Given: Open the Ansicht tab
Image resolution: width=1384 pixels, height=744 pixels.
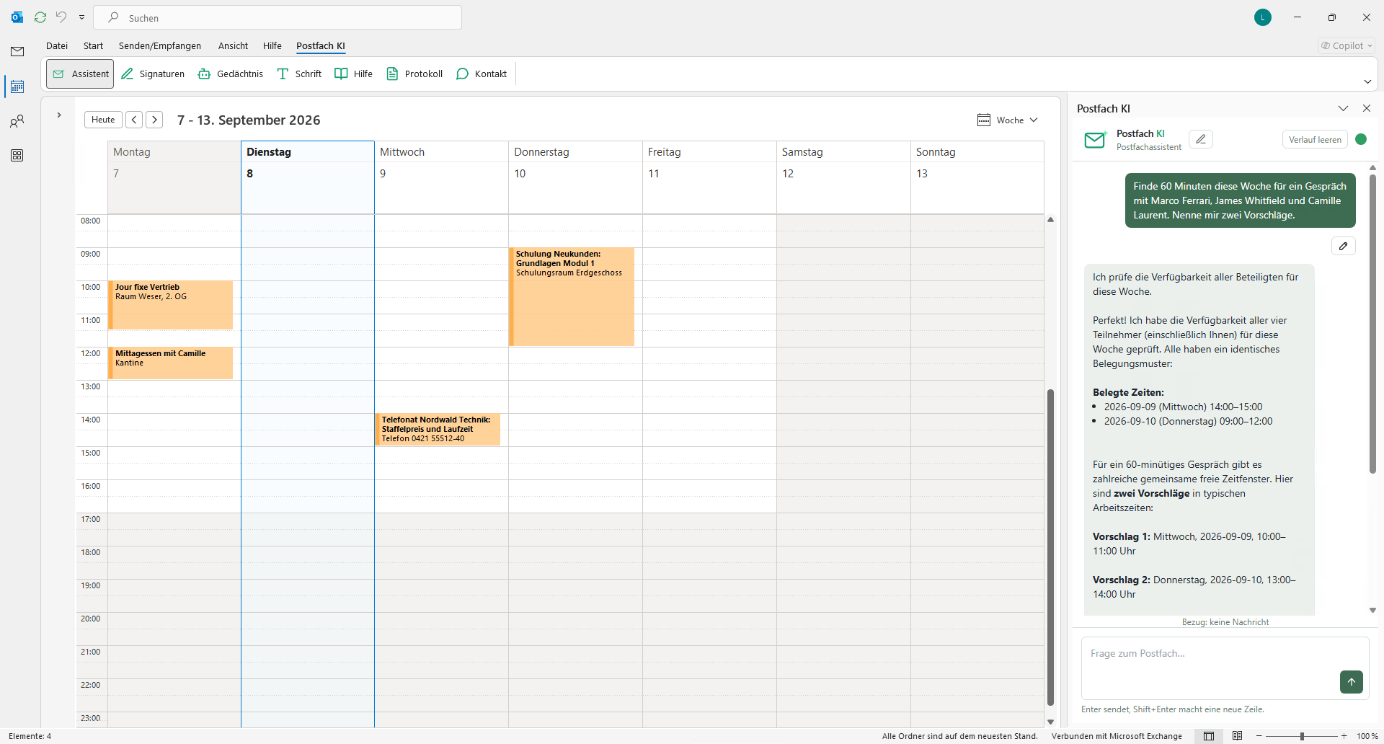Looking at the screenshot, I should [x=233, y=45].
